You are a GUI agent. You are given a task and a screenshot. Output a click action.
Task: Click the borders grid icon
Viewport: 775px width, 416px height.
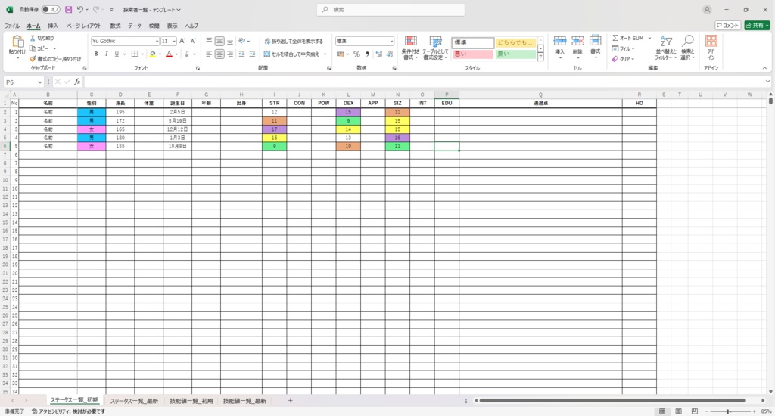tap(135, 54)
